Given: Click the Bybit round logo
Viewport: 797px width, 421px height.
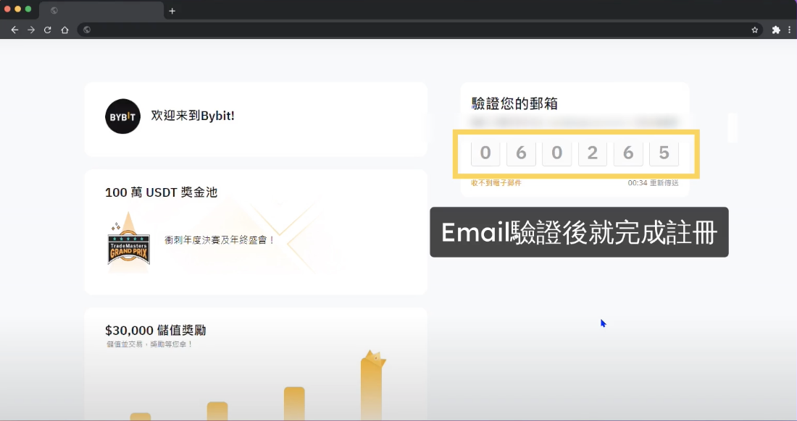Looking at the screenshot, I should click(x=122, y=116).
